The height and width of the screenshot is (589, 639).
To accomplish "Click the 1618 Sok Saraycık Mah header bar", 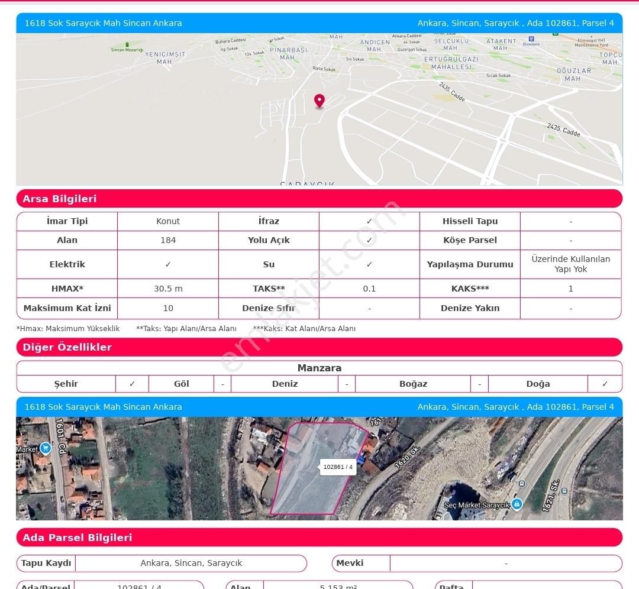I will (102, 22).
